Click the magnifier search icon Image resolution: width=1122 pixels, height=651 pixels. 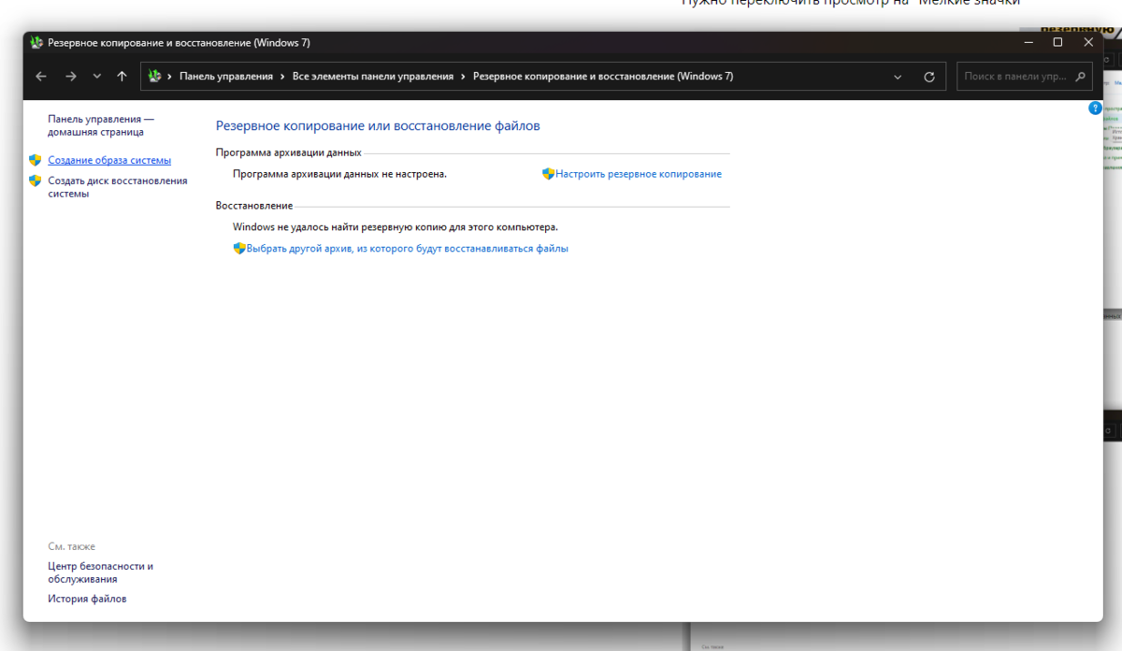point(1080,77)
